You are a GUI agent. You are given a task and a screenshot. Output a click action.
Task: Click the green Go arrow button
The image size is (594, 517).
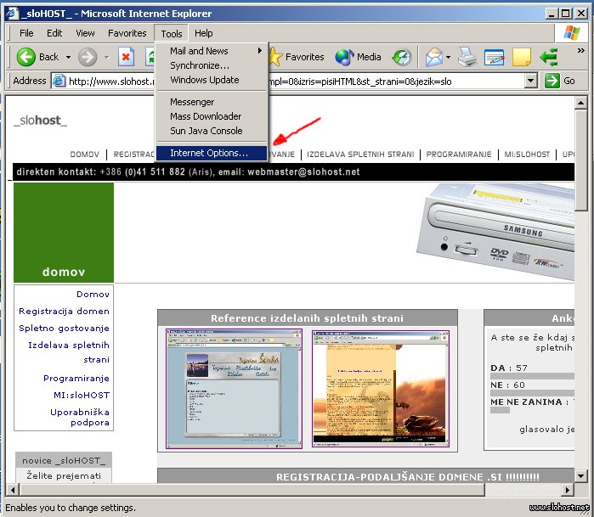(552, 81)
